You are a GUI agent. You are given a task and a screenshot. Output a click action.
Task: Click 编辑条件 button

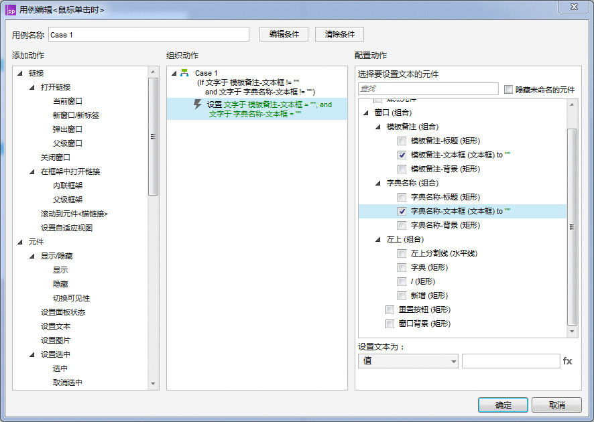(x=284, y=34)
